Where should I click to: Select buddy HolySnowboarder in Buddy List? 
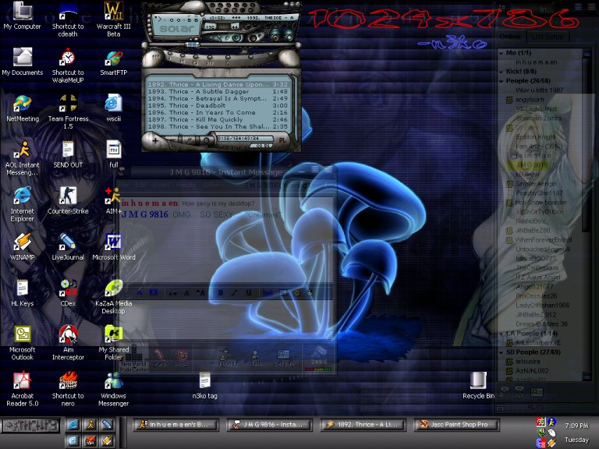coord(541,203)
